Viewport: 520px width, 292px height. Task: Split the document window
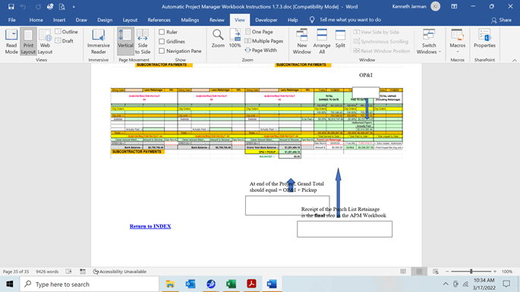[x=340, y=39]
